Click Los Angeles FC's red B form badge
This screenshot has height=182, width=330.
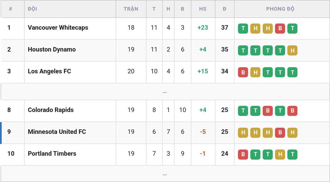243,72
